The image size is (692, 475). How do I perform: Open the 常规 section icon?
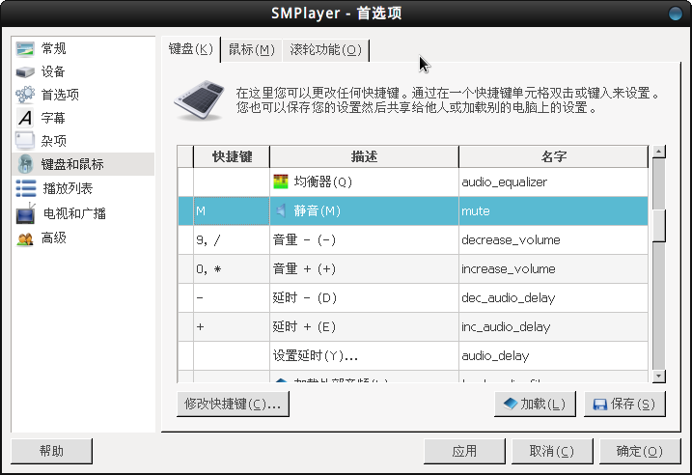coord(25,49)
